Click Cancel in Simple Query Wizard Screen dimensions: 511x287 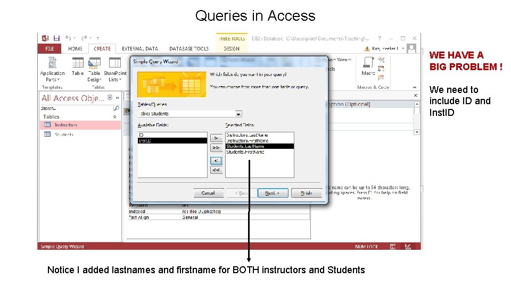tap(208, 193)
